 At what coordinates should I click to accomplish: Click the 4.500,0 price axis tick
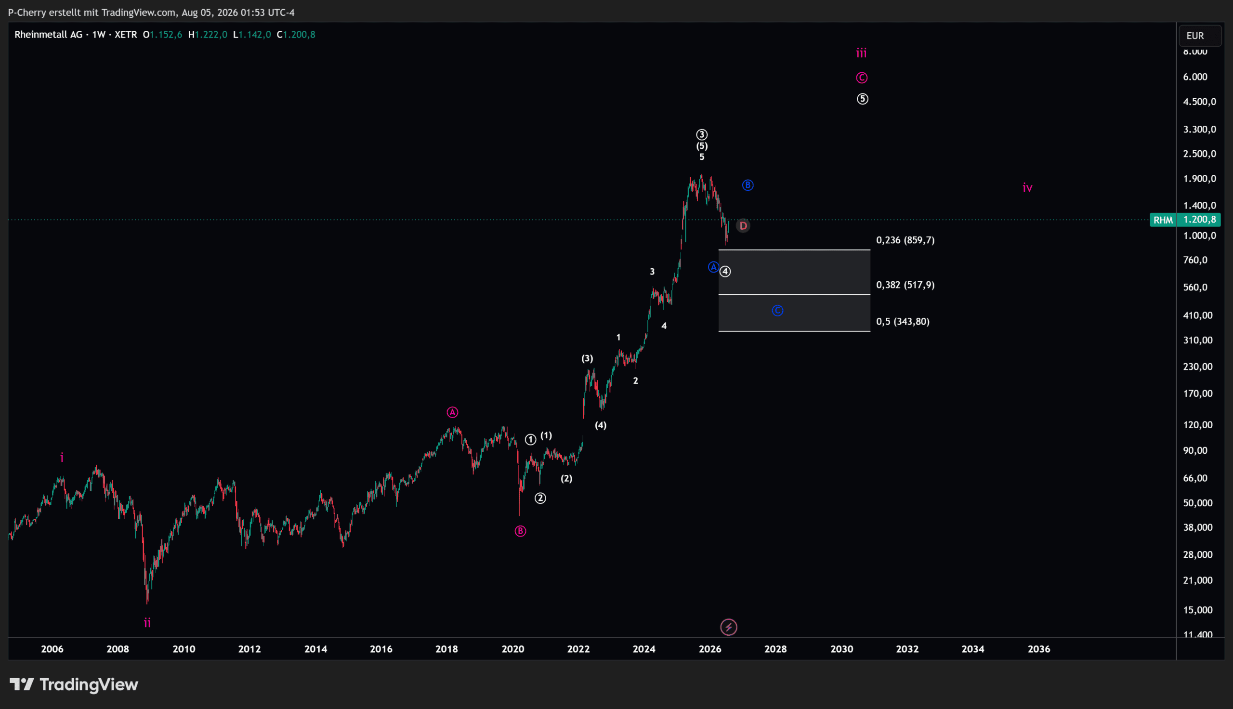1199,102
